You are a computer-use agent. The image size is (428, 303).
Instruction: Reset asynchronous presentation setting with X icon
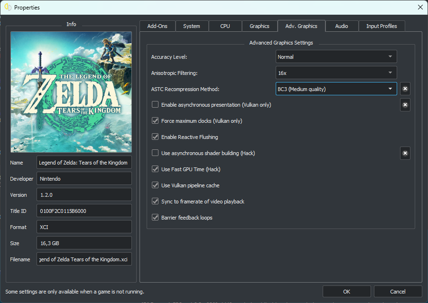click(405, 105)
